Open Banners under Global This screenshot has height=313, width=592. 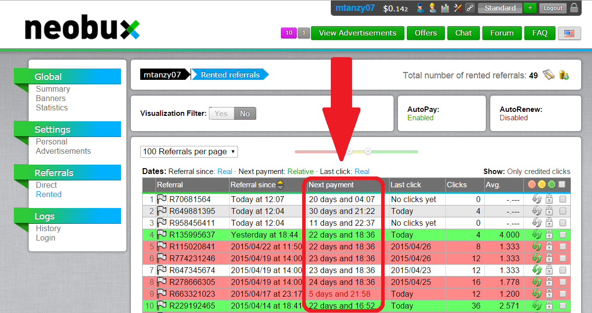[x=50, y=99]
